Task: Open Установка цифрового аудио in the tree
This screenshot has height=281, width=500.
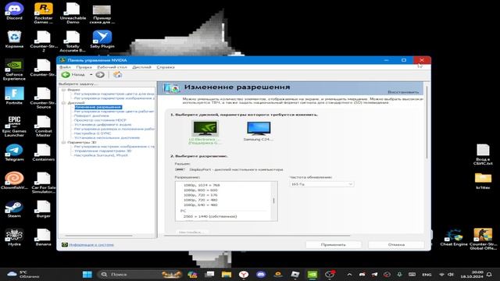Action: [x=102, y=125]
